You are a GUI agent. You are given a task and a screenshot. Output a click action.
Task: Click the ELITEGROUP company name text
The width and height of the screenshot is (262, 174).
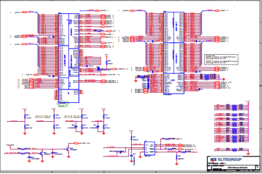click(x=230, y=159)
